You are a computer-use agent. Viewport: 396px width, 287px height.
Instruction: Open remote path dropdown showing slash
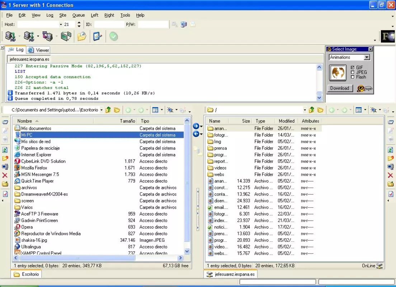click(305, 110)
